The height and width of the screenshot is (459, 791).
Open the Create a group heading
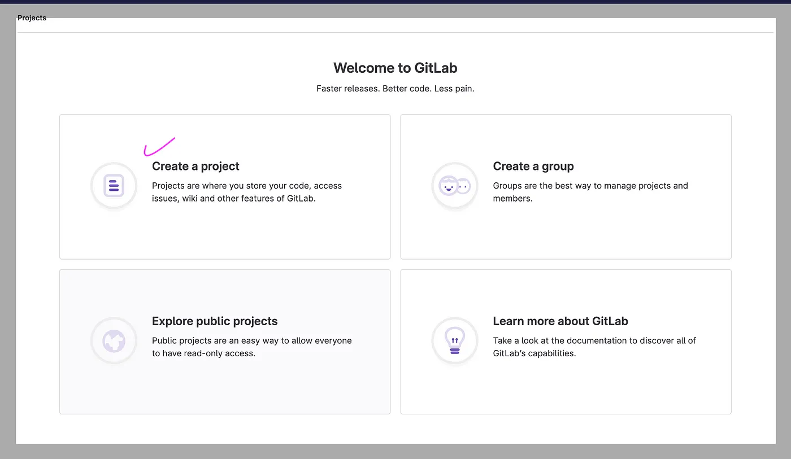(533, 166)
